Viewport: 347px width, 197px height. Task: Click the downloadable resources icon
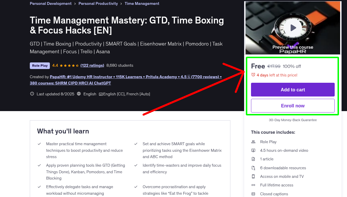pos(253,168)
